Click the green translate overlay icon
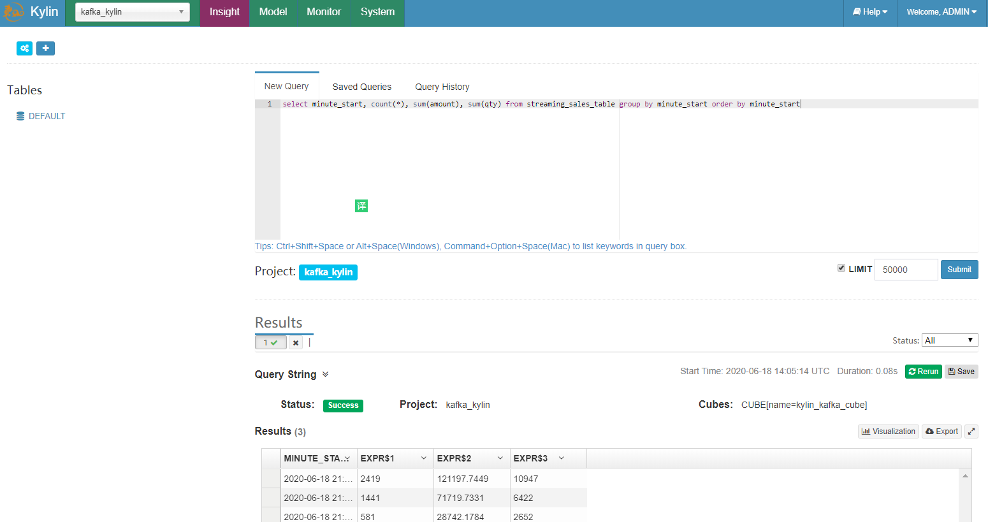This screenshot has width=988, height=522. pos(361,206)
